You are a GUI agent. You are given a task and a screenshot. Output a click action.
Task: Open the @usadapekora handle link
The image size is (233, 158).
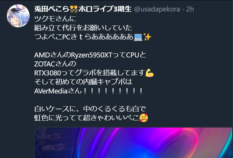[157, 9]
